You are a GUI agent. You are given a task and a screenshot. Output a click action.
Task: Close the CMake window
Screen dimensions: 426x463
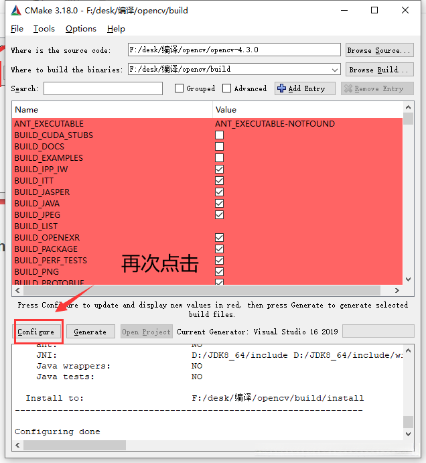point(405,10)
